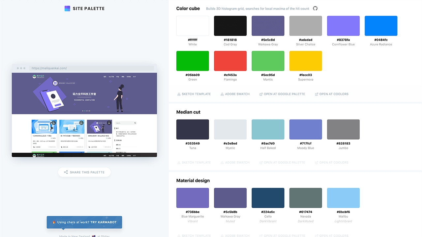
Task: Select the Cornflower Blue #8378fa swatch
Action: tap(343, 26)
